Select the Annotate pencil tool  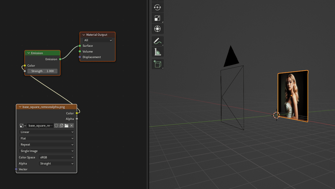point(157,41)
